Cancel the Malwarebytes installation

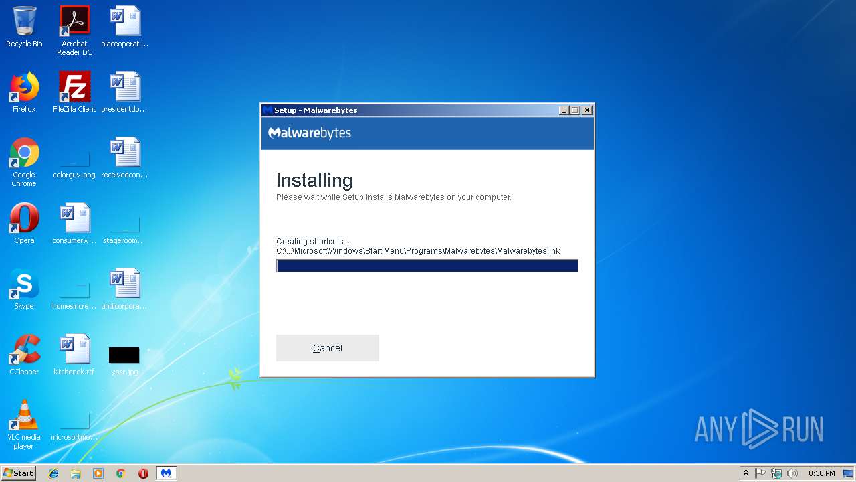point(328,348)
